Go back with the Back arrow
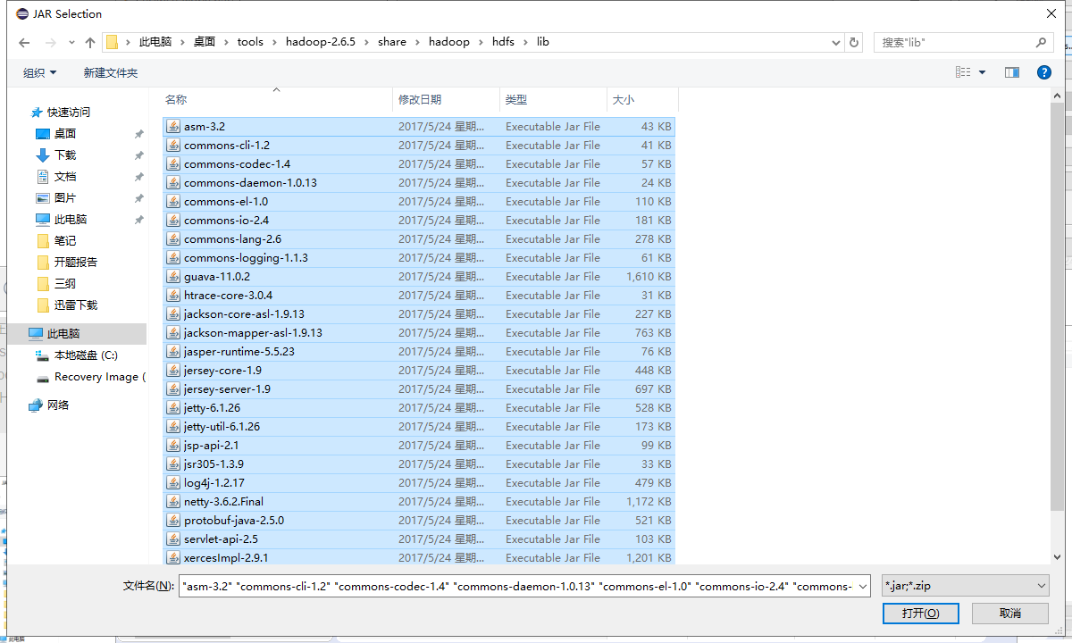The height and width of the screenshot is (643, 1072). [24, 42]
